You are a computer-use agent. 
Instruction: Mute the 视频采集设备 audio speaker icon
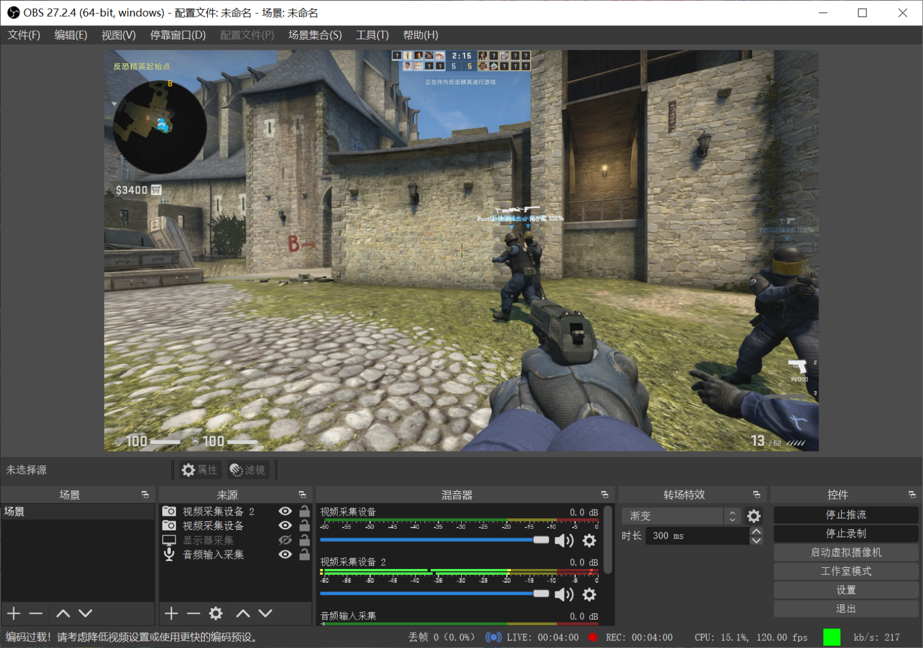(x=563, y=540)
